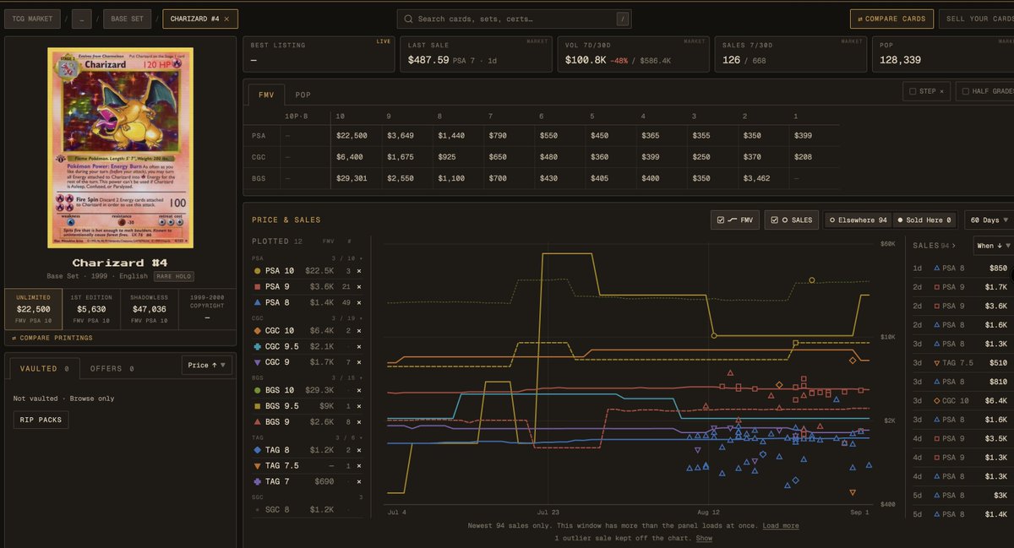The image size is (1014, 548).
Task: Click the PSA 10 $22,500 table cell
Action: point(352,135)
